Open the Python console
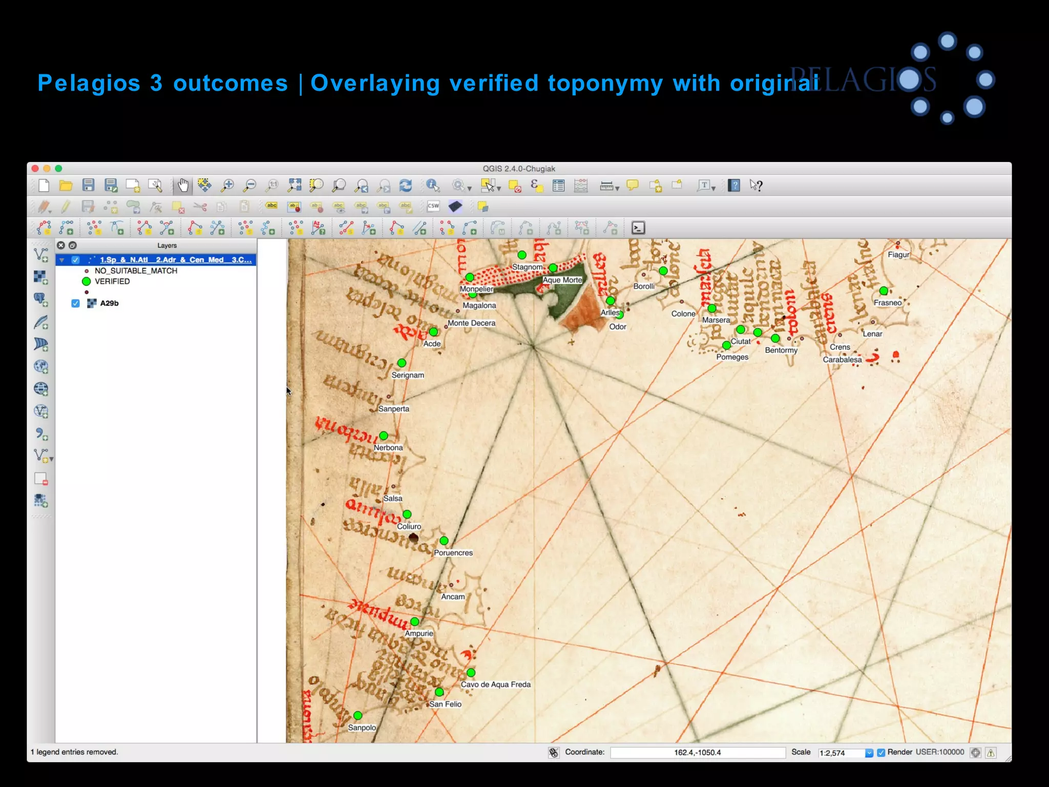Screen dimensions: 1049x787 coord(638,228)
